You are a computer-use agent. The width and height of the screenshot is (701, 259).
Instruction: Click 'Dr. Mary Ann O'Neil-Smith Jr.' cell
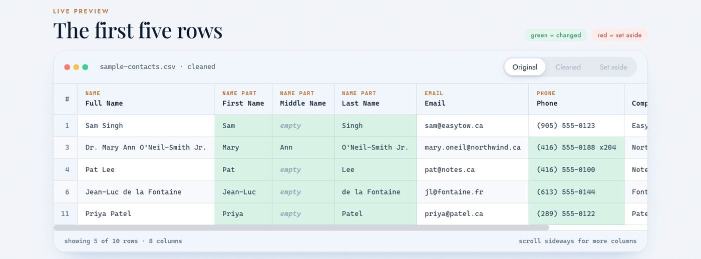click(146, 147)
